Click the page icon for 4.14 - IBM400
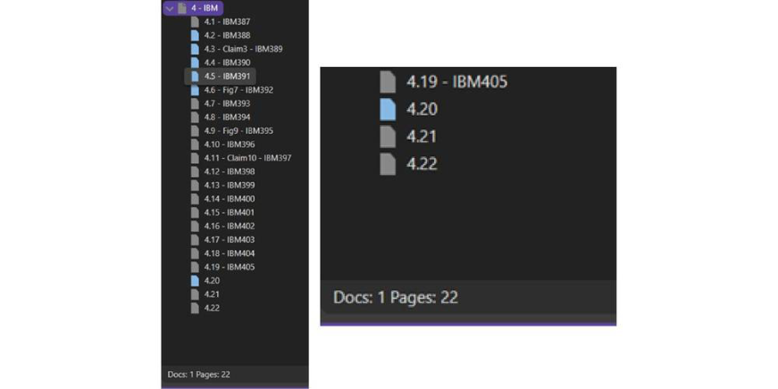778x389 pixels. click(195, 199)
